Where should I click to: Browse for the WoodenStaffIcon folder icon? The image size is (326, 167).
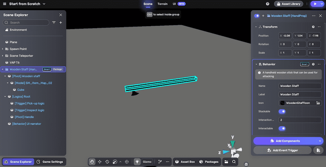coord(318,103)
